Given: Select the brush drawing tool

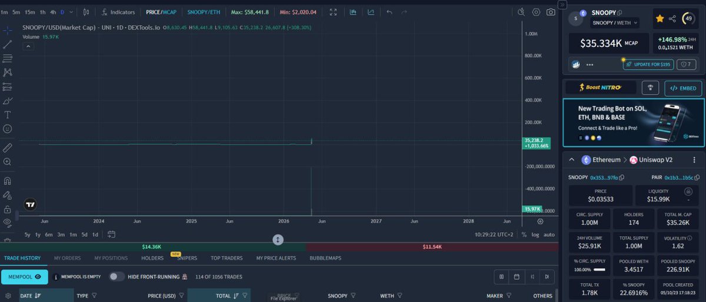Looking at the screenshot, I should pos(8,100).
